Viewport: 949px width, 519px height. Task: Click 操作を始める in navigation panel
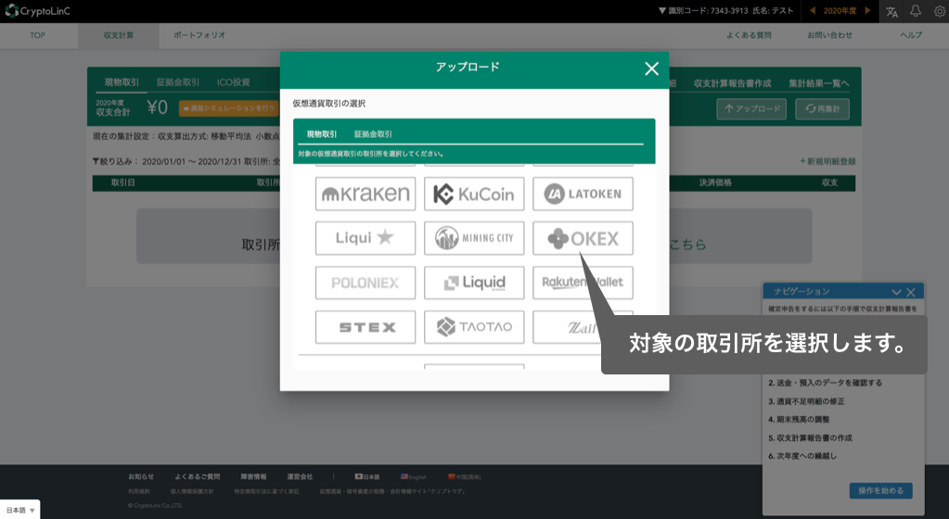880,490
